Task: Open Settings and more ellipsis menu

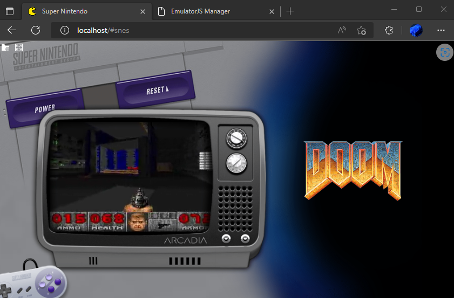Action: (x=441, y=30)
